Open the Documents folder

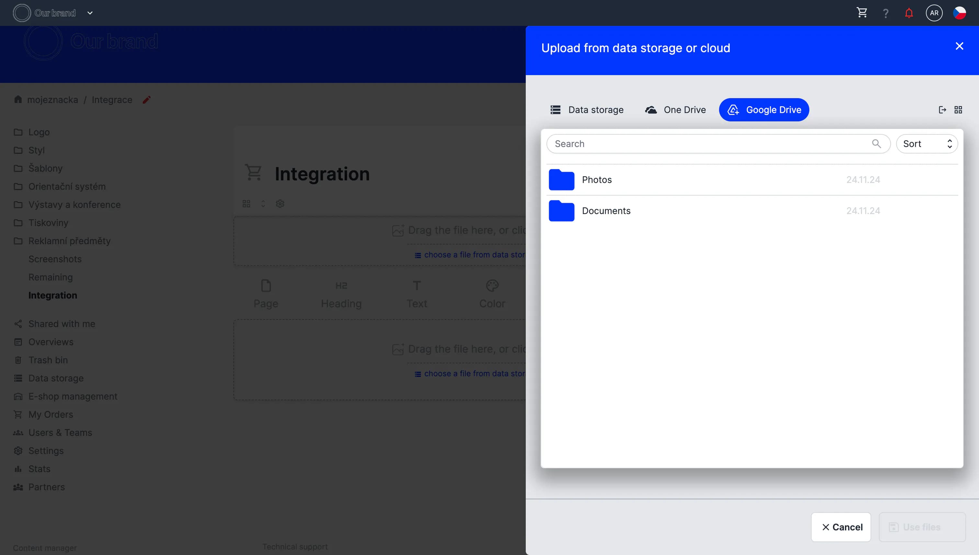click(x=606, y=211)
